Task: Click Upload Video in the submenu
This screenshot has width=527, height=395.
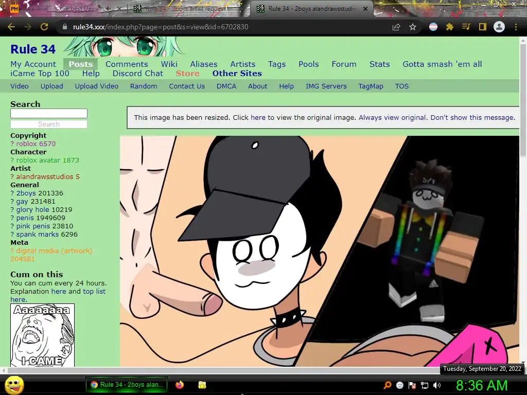Action: click(96, 86)
